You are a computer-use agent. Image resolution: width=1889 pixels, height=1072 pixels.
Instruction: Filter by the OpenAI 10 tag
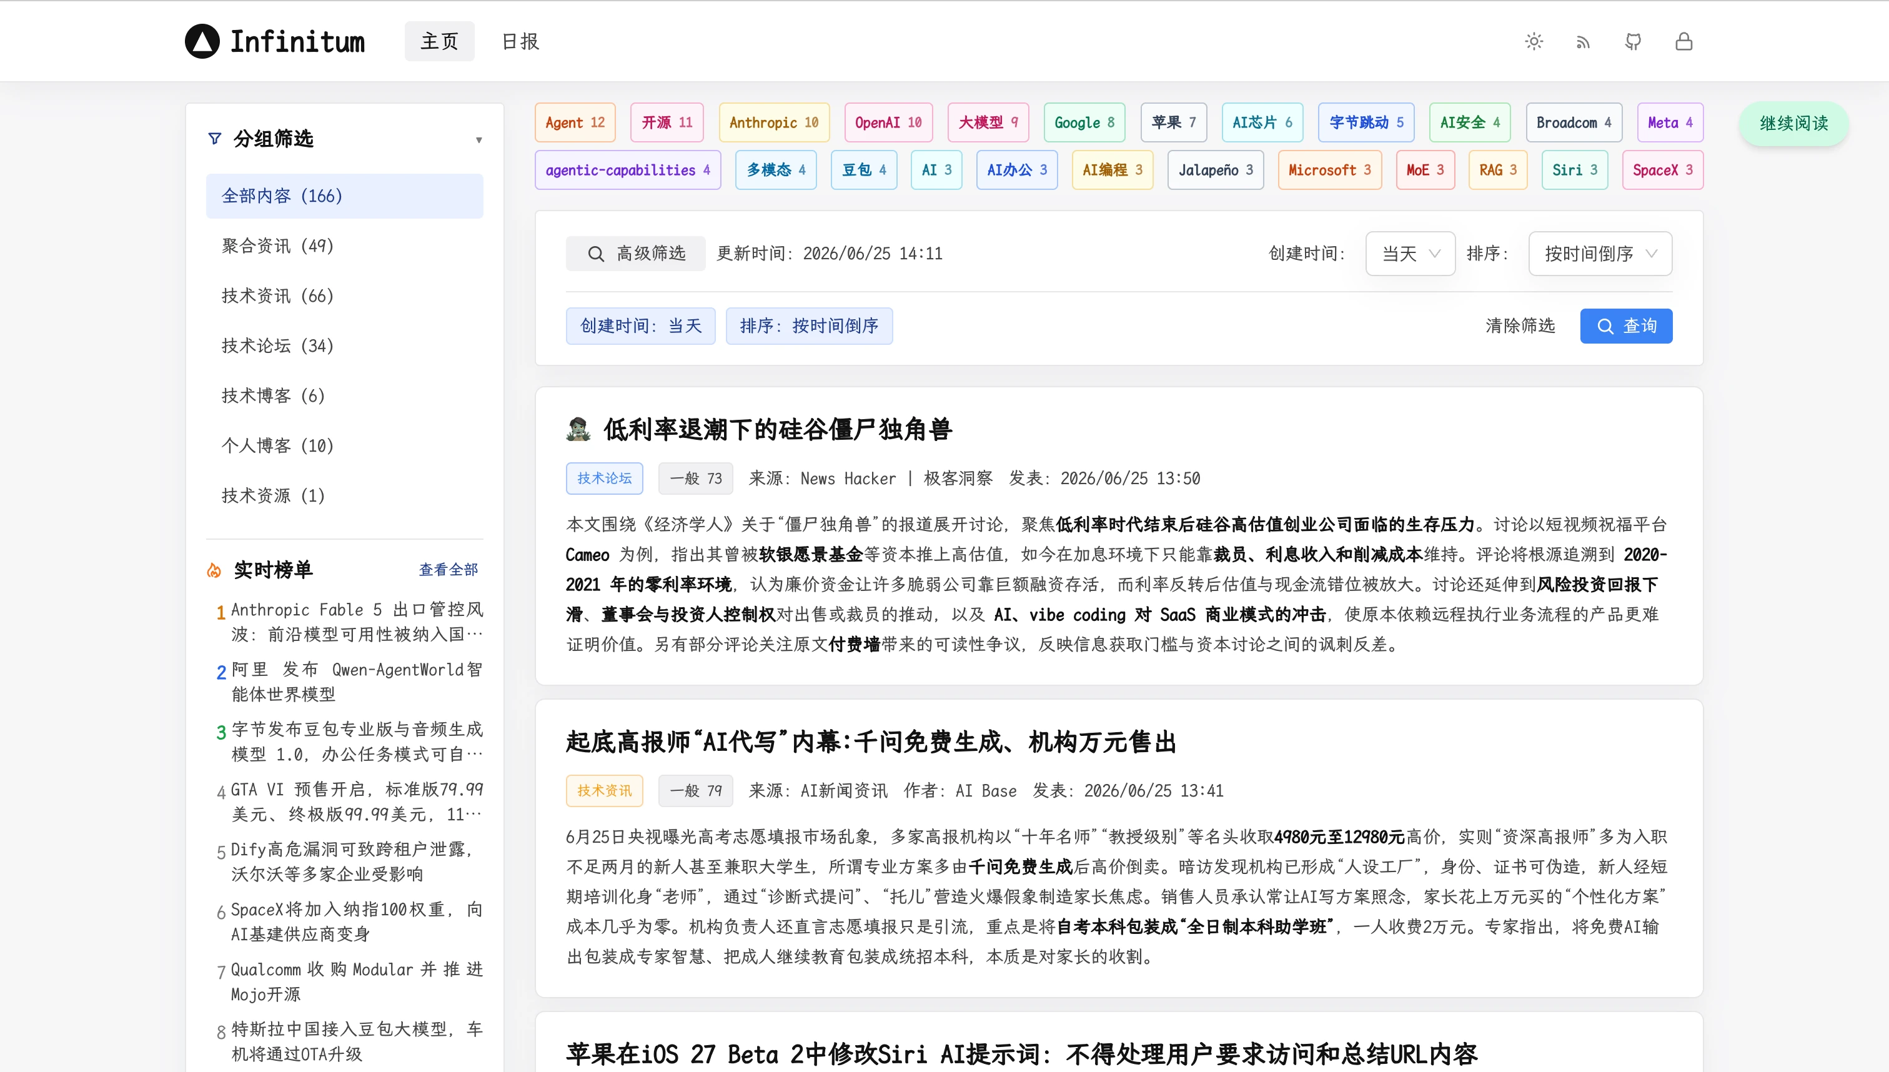click(x=888, y=123)
